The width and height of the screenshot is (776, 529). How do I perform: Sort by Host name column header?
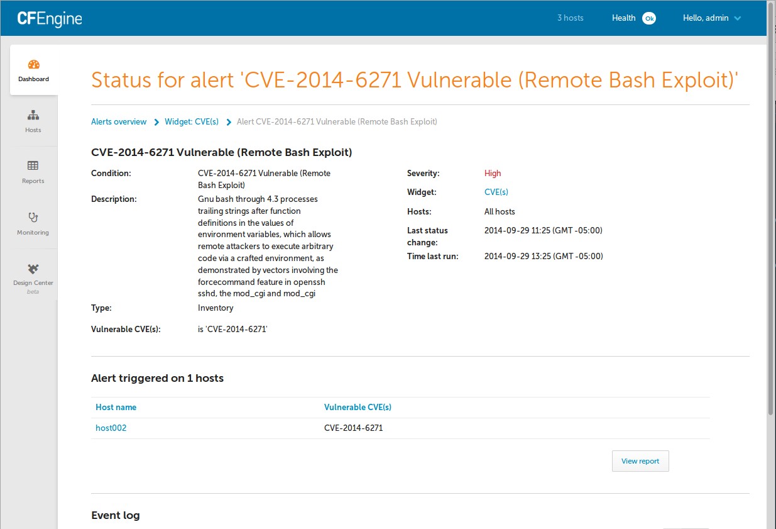[116, 408]
